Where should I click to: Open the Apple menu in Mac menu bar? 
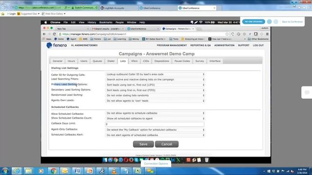pyautogui.click(x=45, y=22)
